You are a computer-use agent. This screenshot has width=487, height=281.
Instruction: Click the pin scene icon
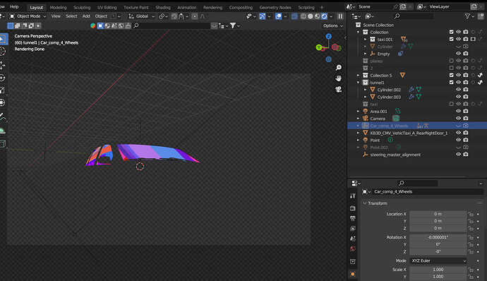pyautogui.click(x=395, y=6)
